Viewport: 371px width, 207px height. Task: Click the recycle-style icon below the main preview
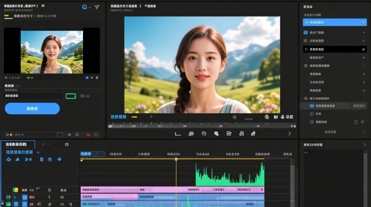click(235, 117)
